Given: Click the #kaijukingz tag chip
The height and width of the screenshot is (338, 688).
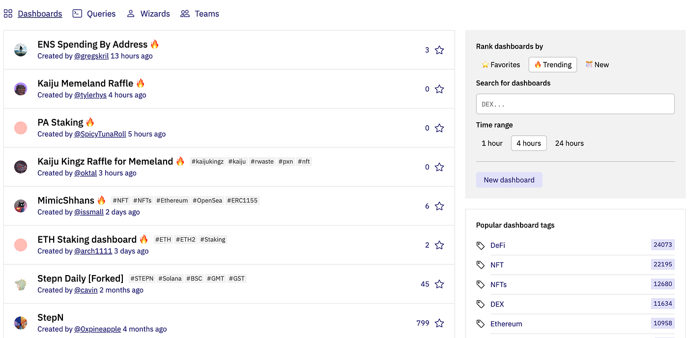Looking at the screenshot, I should tap(207, 162).
